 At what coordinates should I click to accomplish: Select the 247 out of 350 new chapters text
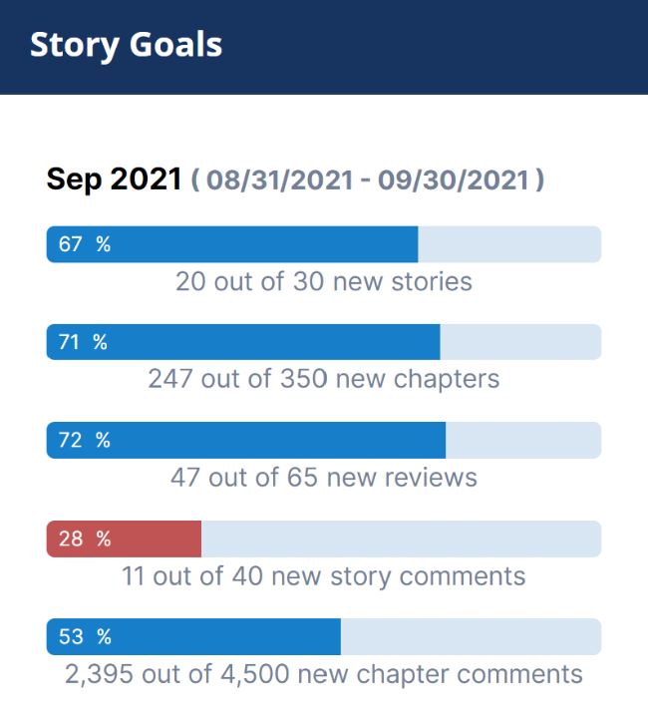324,379
